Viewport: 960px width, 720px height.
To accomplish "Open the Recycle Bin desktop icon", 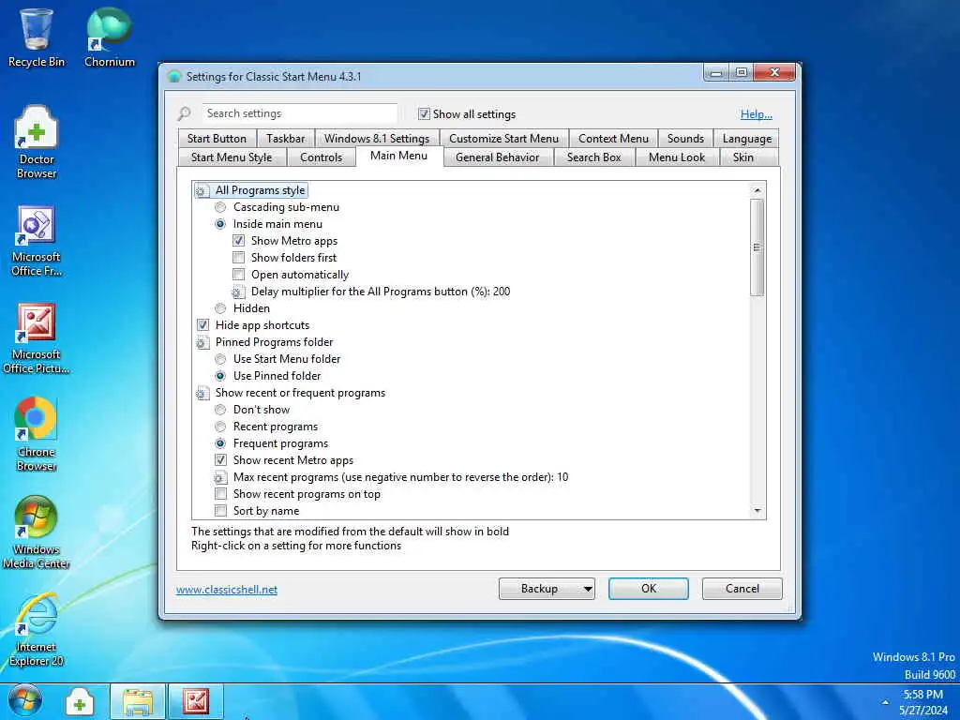I will click(x=37, y=37).
